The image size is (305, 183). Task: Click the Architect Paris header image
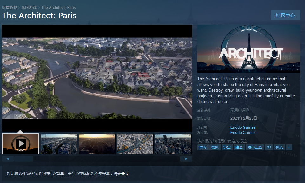pos(249,49)
